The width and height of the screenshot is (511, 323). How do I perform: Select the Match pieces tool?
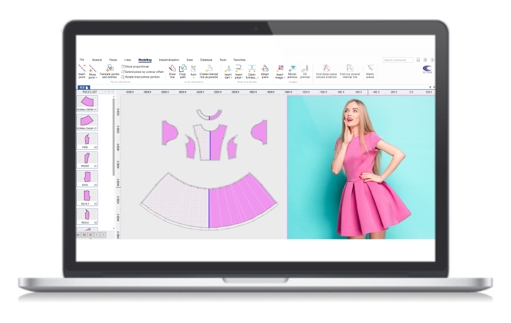click(370, 69)
